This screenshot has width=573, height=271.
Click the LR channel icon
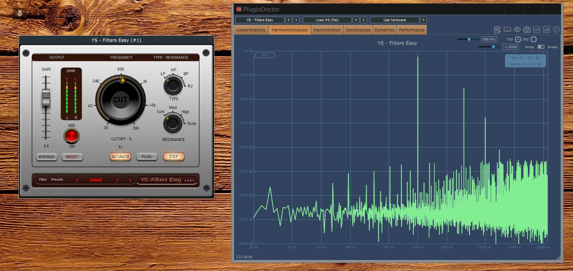[547, 30]
